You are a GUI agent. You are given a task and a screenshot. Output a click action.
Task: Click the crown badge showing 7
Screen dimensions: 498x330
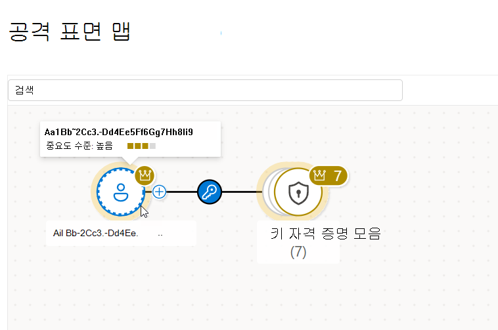coord(328,176)
